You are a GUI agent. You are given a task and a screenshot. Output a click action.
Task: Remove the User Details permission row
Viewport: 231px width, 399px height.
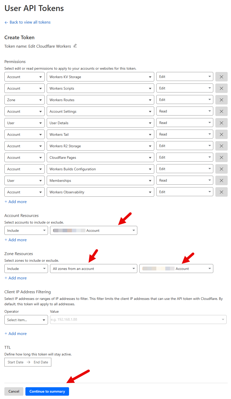pyautogui.click(x=222, y=123)
